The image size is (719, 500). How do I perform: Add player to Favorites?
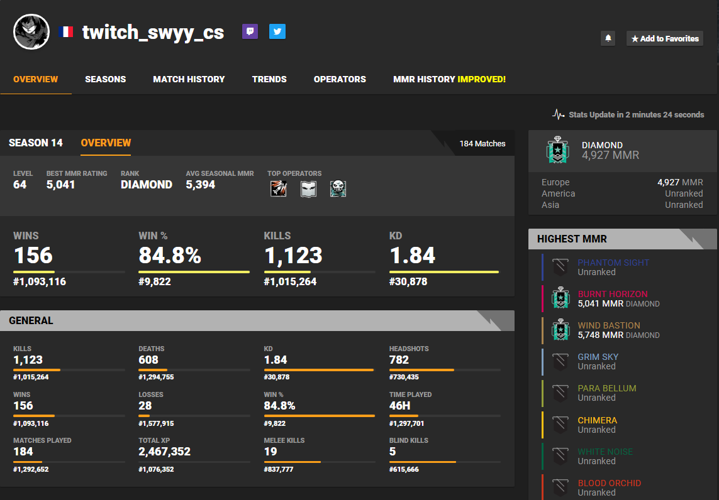pyautogui.click(x=665, y=38)
